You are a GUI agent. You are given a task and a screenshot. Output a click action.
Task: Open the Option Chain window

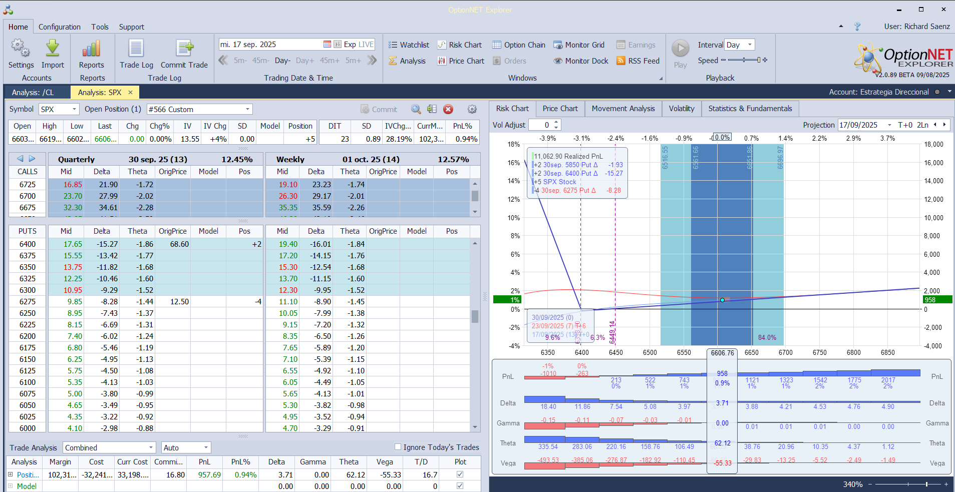518,45
